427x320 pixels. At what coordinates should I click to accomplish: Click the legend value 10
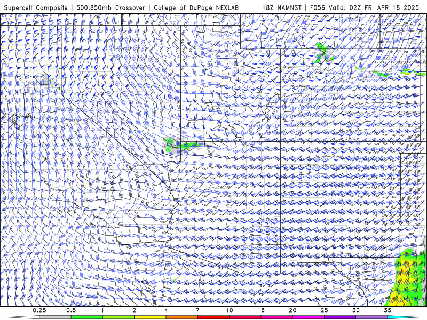[230, 310]
